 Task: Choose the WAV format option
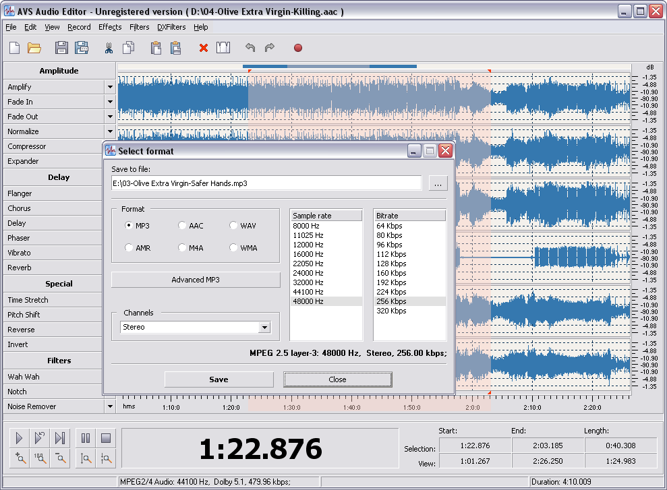click(233, 226)
